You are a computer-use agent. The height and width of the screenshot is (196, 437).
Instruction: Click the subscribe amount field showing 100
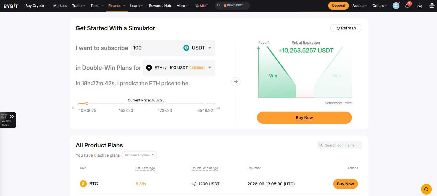click(x=156, y=48)
